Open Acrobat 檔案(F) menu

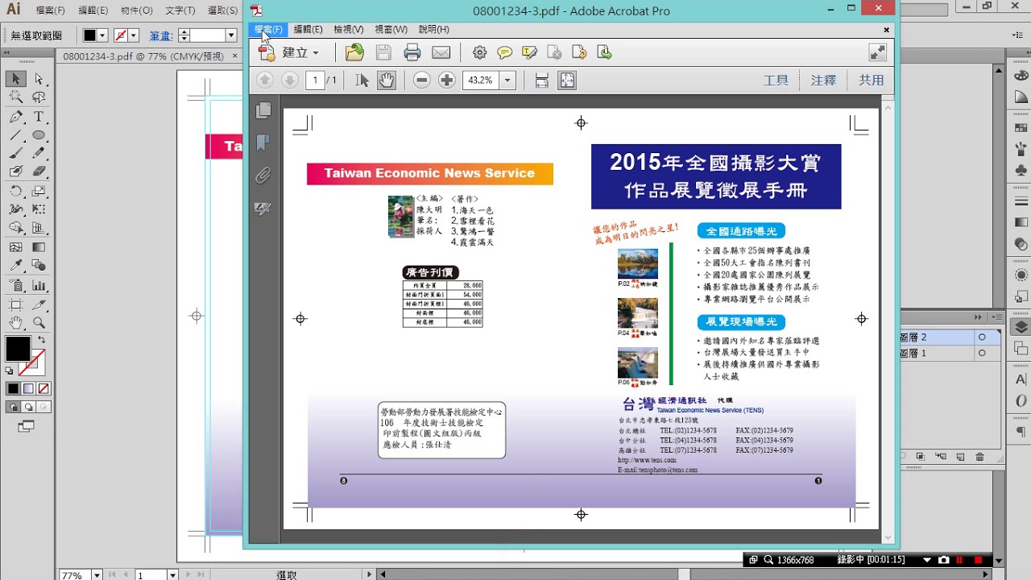point(268,29)
